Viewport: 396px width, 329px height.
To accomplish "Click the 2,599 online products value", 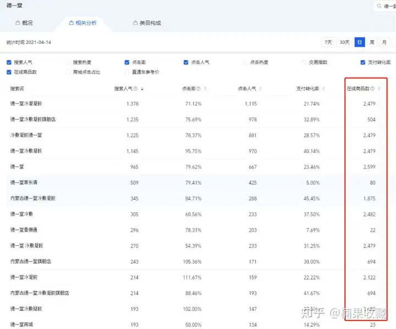I will pos(369,167).
